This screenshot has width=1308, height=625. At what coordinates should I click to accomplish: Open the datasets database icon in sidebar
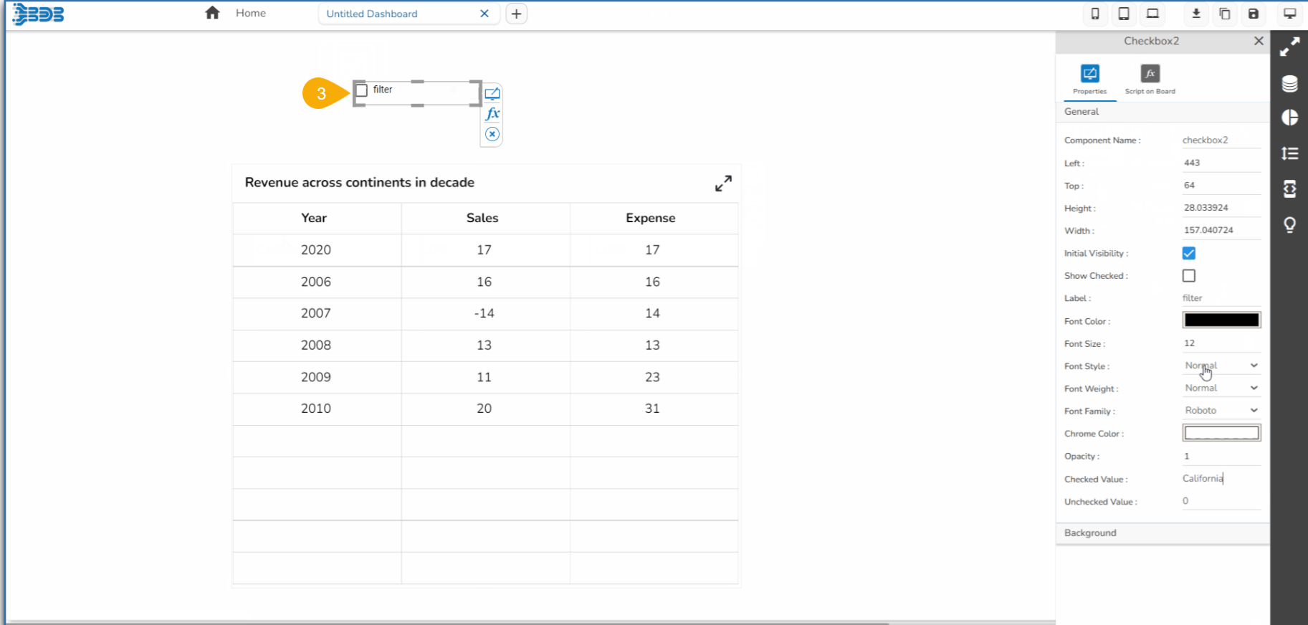pos(1289,84)
